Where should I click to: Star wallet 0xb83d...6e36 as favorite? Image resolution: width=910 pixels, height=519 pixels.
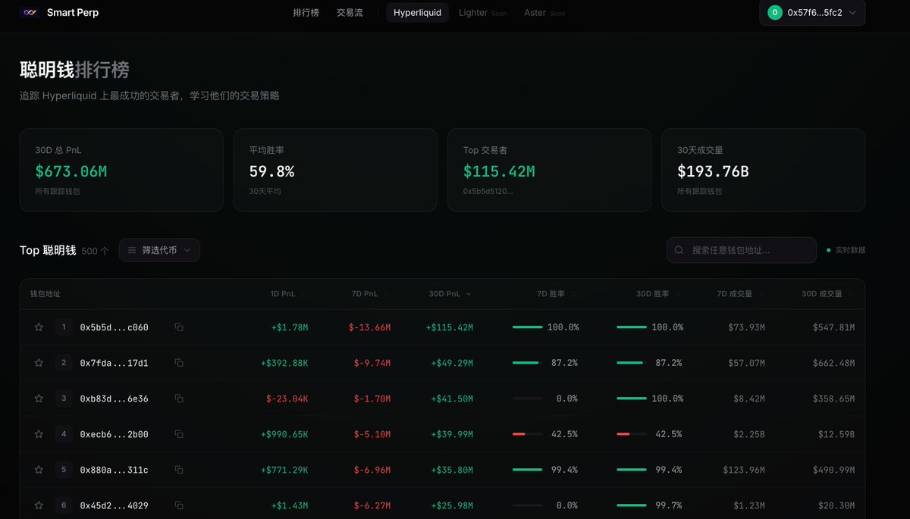39,399
